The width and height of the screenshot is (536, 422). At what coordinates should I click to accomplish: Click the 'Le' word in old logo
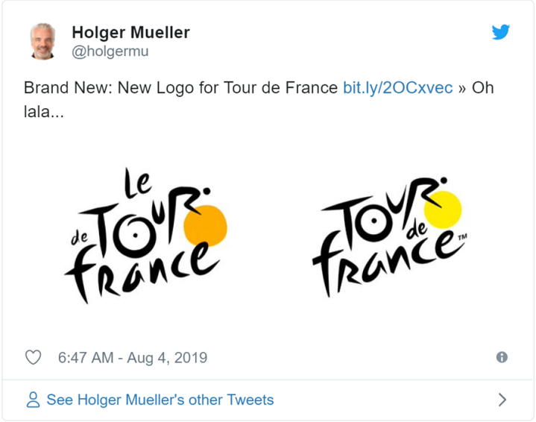[x=137, y=183]
